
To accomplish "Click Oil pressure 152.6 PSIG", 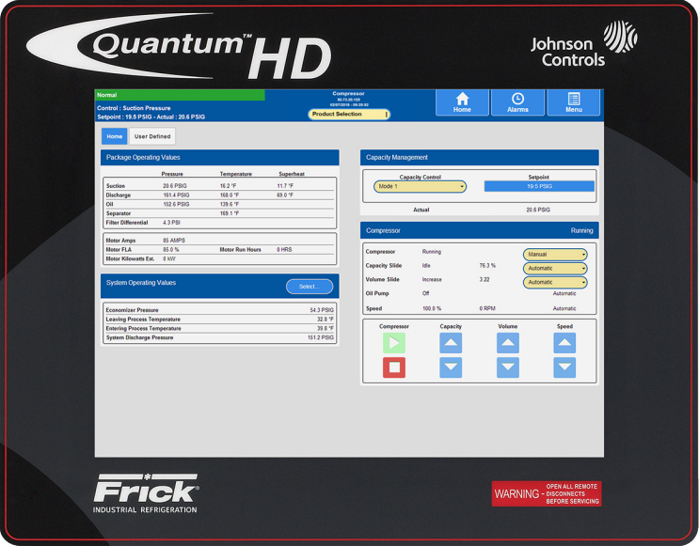I will (x=176, y=205).
